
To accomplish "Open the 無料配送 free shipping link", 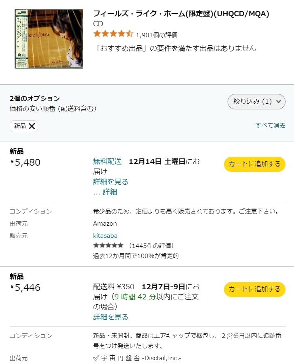I will (107, 161).
